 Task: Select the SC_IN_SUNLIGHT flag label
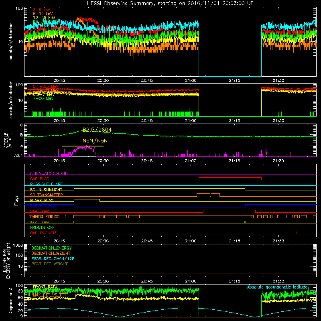point(46,189)
